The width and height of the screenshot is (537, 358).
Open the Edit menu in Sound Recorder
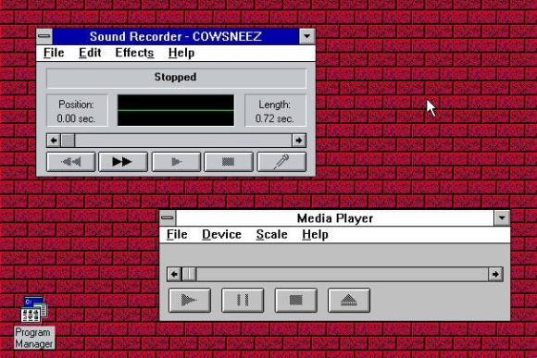(90, 53)
